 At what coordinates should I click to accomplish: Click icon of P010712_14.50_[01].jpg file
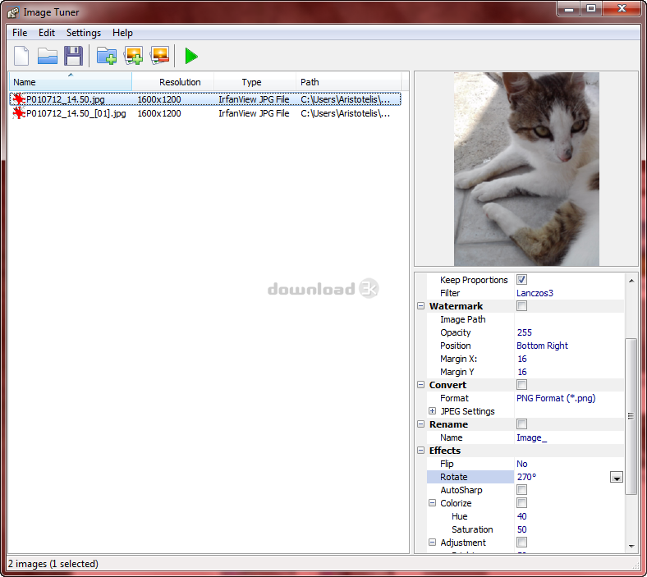pyautogui.click(x=19, y=113)
